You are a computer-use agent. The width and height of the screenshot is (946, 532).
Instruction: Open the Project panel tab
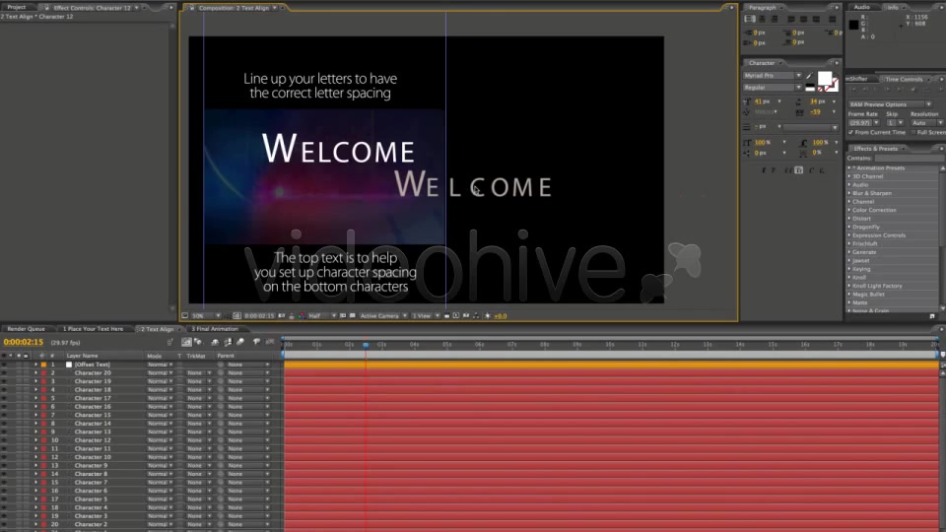click(x=17, y=7)
